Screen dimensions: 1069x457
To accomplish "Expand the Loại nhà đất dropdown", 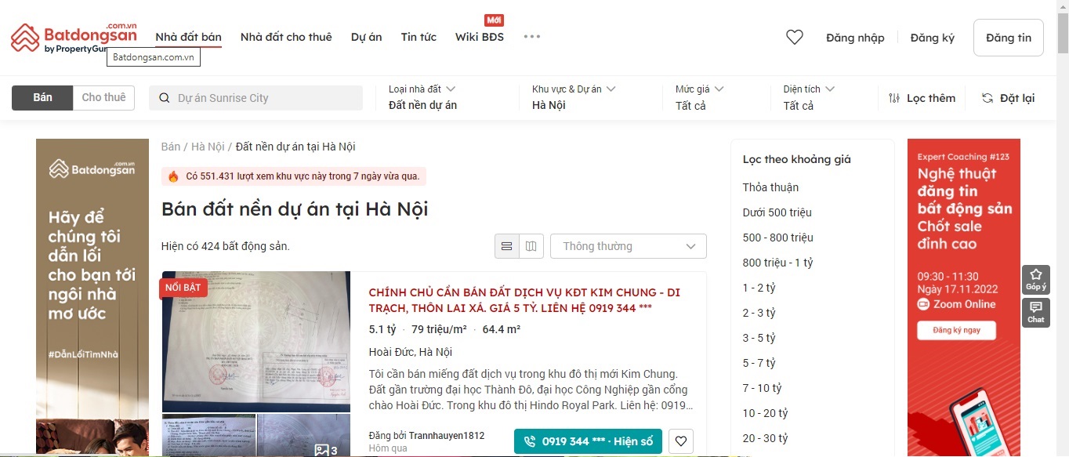I will coord(422,97).
